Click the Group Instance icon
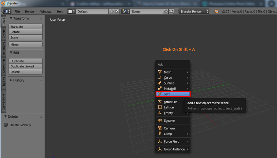This screenshot has width=277, height=158. [160, 149]
